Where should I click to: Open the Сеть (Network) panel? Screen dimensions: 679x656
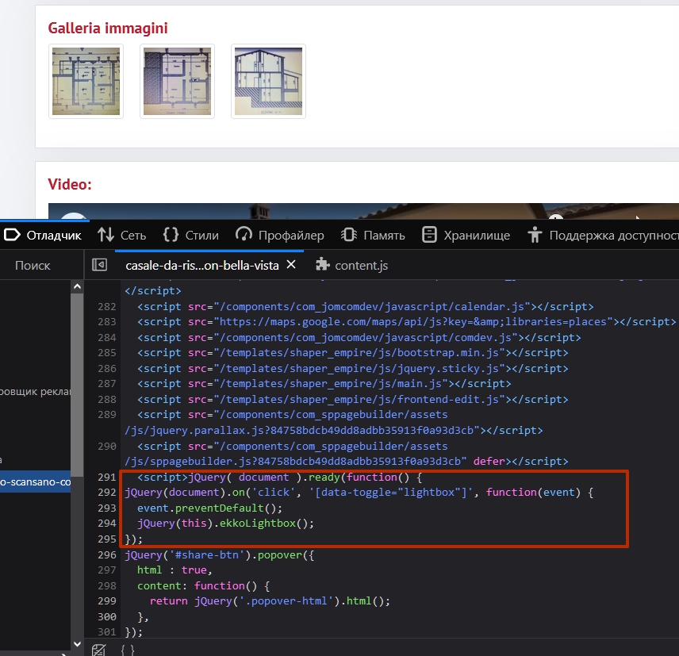122,235
